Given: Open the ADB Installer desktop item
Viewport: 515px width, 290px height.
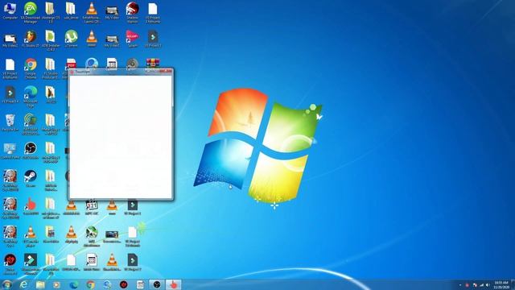Looking at the screenshot, I should pyautogui.click(x=50, y=40).
